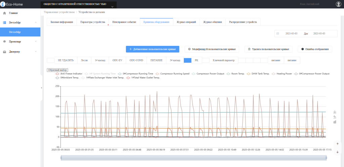Collapse the DeviceMgr sidebar group

[x=36, y=22]
